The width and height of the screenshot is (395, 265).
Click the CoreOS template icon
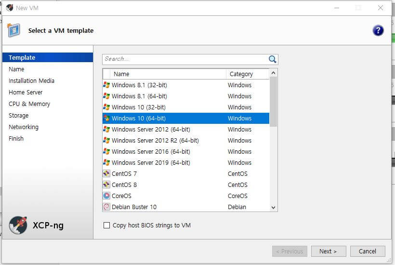coord(106,196)
